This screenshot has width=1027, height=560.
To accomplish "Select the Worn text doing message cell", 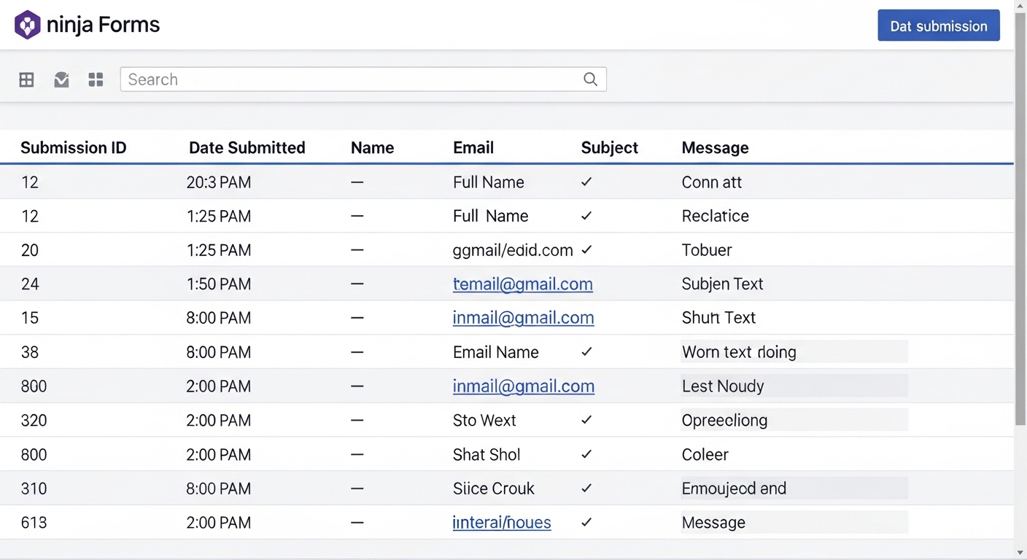I will [794, 351].
